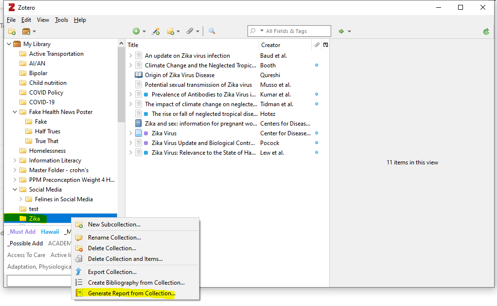Expand the PPM Preconception Weight collection
The image size is (497, 306).
click(15, 180)
